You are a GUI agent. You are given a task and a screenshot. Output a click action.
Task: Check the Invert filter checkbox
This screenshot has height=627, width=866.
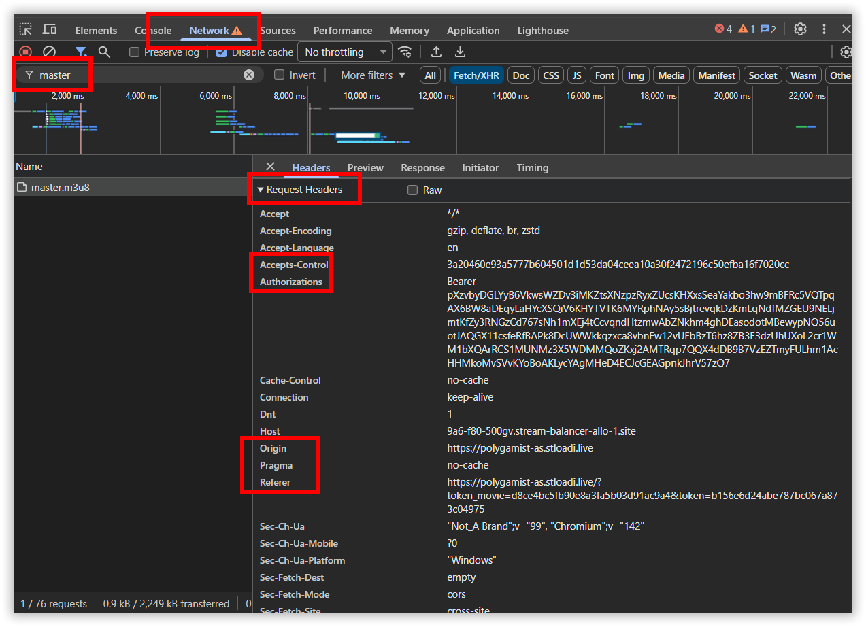(x=279, y=75)
